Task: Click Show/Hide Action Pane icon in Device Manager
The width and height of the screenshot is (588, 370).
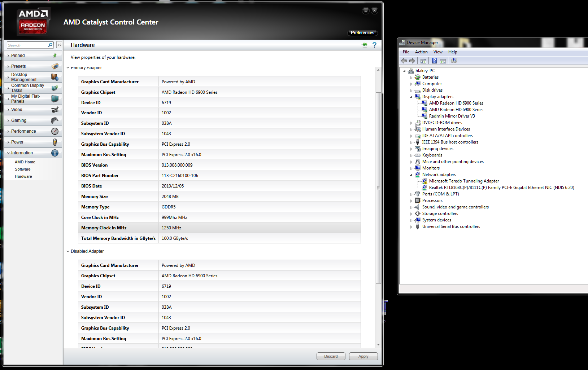Action: pos(443,61)
